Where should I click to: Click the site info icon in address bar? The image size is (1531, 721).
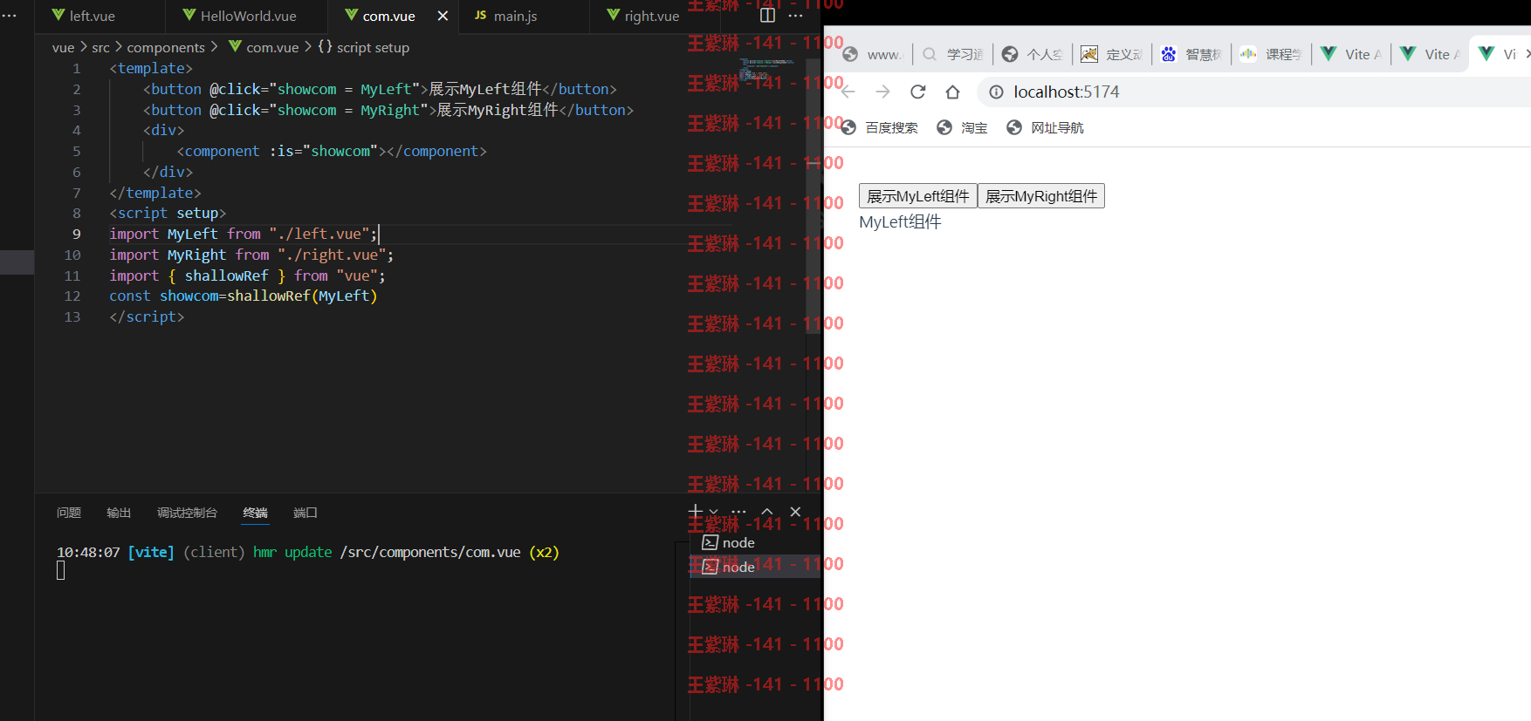996,92
